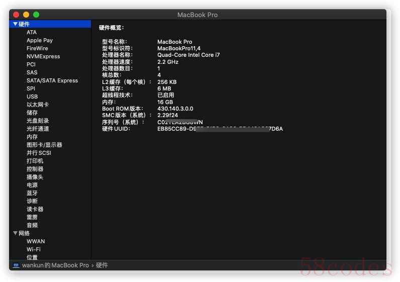Click the laptop icon in path bar
The image size is (400, 282).
click(16, 265)
